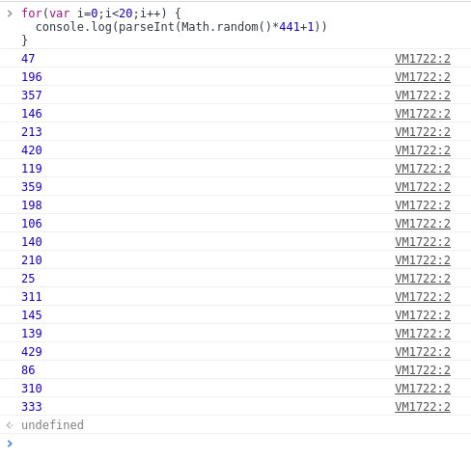Select the logged number 213
This screenshot has width=471, height=460.
pos(32,132)
